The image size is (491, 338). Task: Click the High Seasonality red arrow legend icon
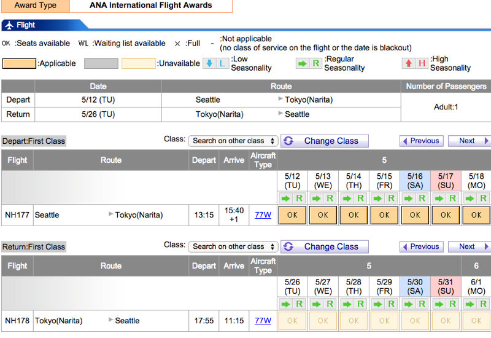(x=409, y=64)
